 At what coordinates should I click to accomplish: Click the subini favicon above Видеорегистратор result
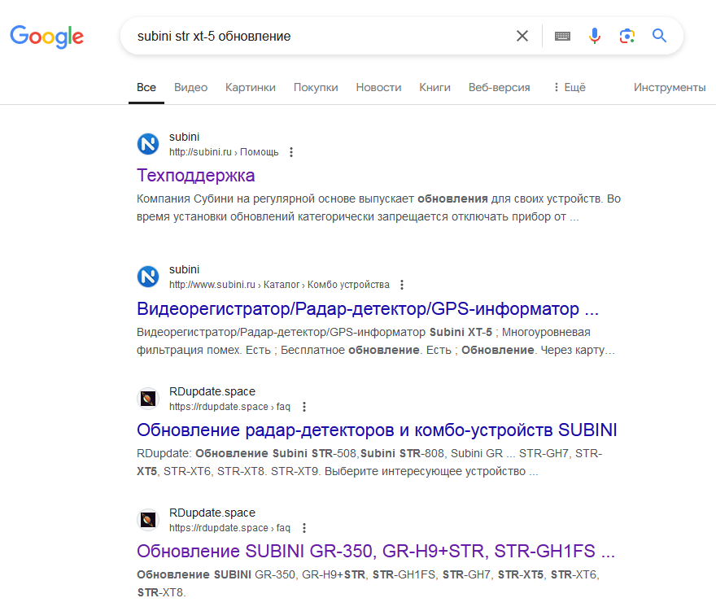[x=148, y=277]
